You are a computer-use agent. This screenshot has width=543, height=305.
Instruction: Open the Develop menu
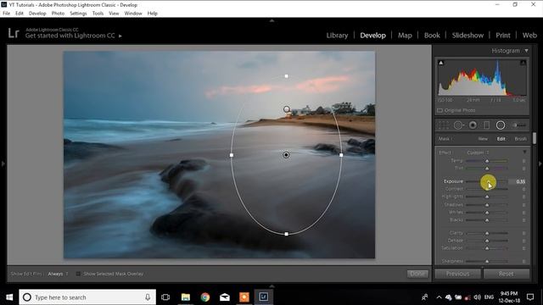pyautogui.click(x=37, y=14)
